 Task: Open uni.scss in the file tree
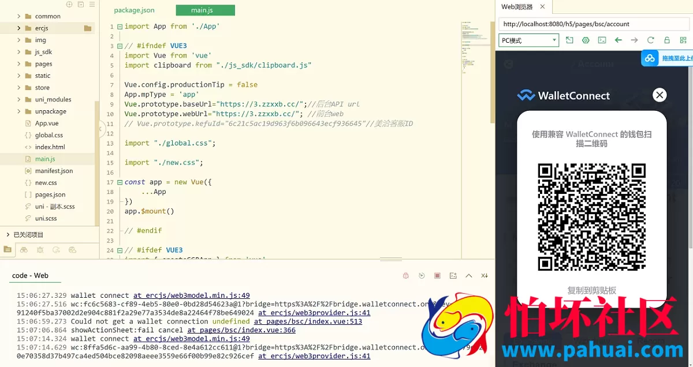click(x=46, y=219)
